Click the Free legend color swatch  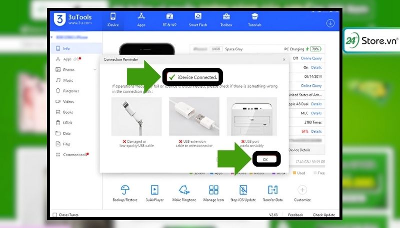[315, 173]
